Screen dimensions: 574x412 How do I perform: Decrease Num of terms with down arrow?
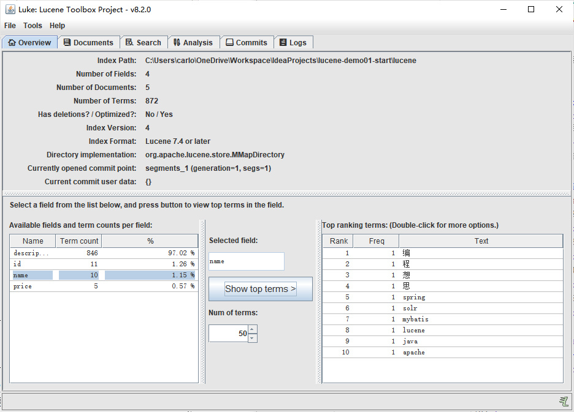(x=252, y=338)
